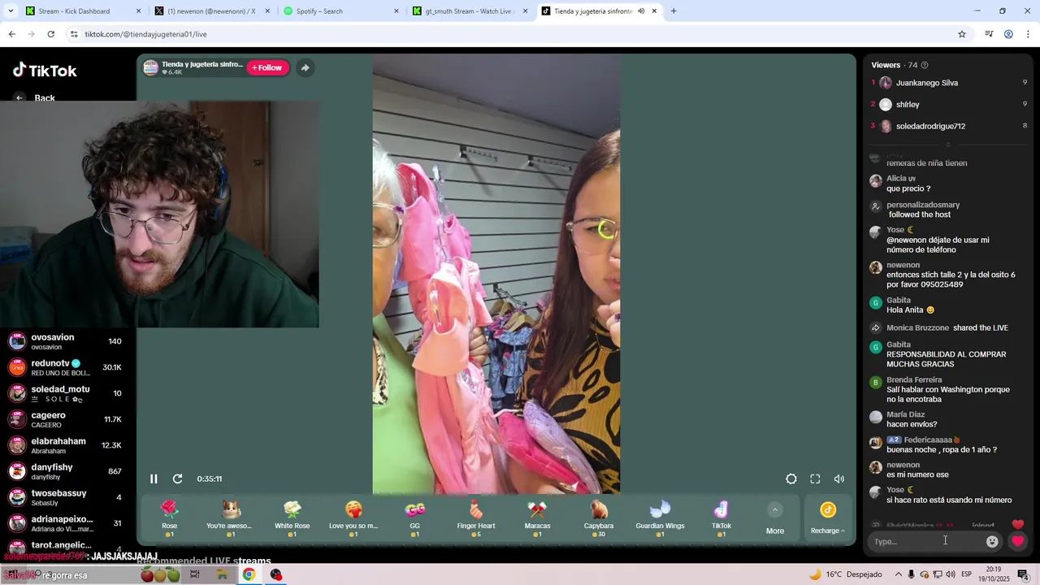Viewport: 1040px width, 585px height.
Task: Select ovosavion in the channel list
Action: (65, 341)
